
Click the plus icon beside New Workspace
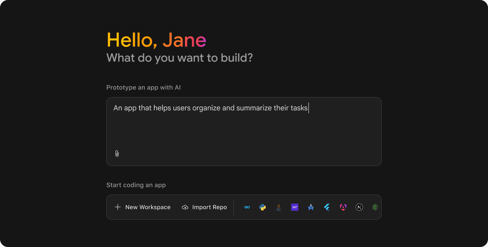[x=117, y=207]
